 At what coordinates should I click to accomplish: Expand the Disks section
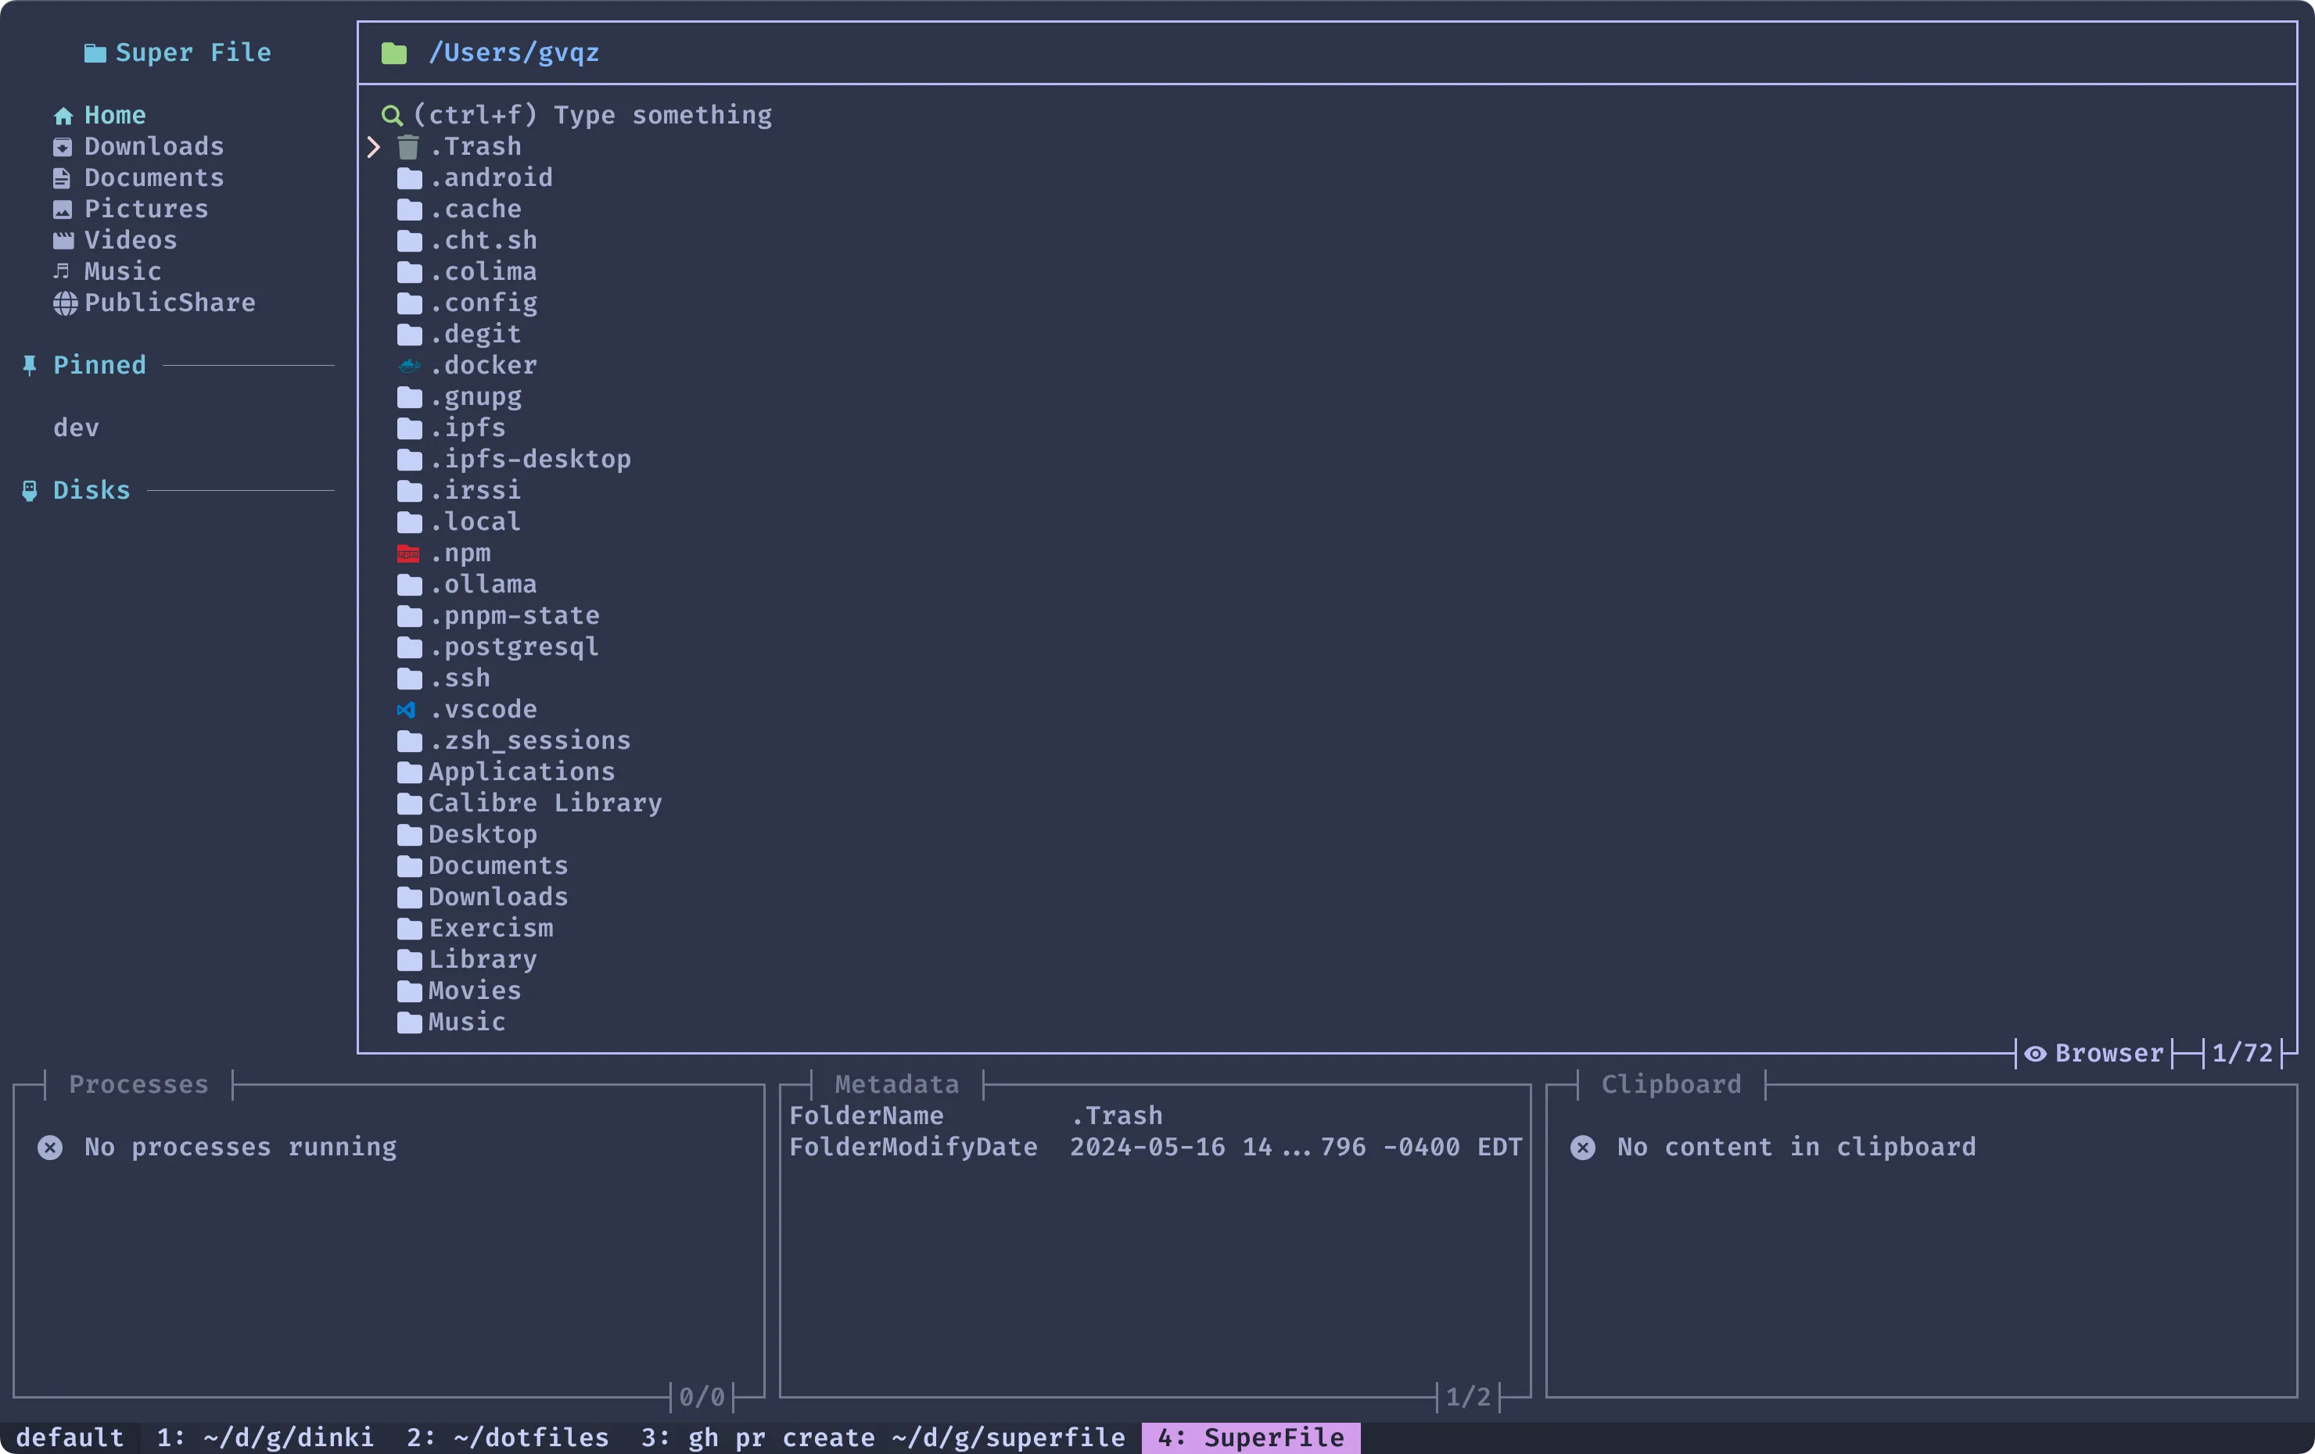(92, 490)
